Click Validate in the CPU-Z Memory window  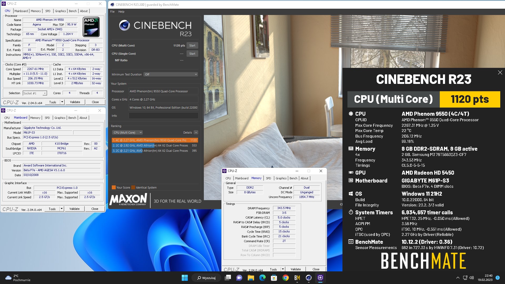pyautogui.click(x=296, y=269)
